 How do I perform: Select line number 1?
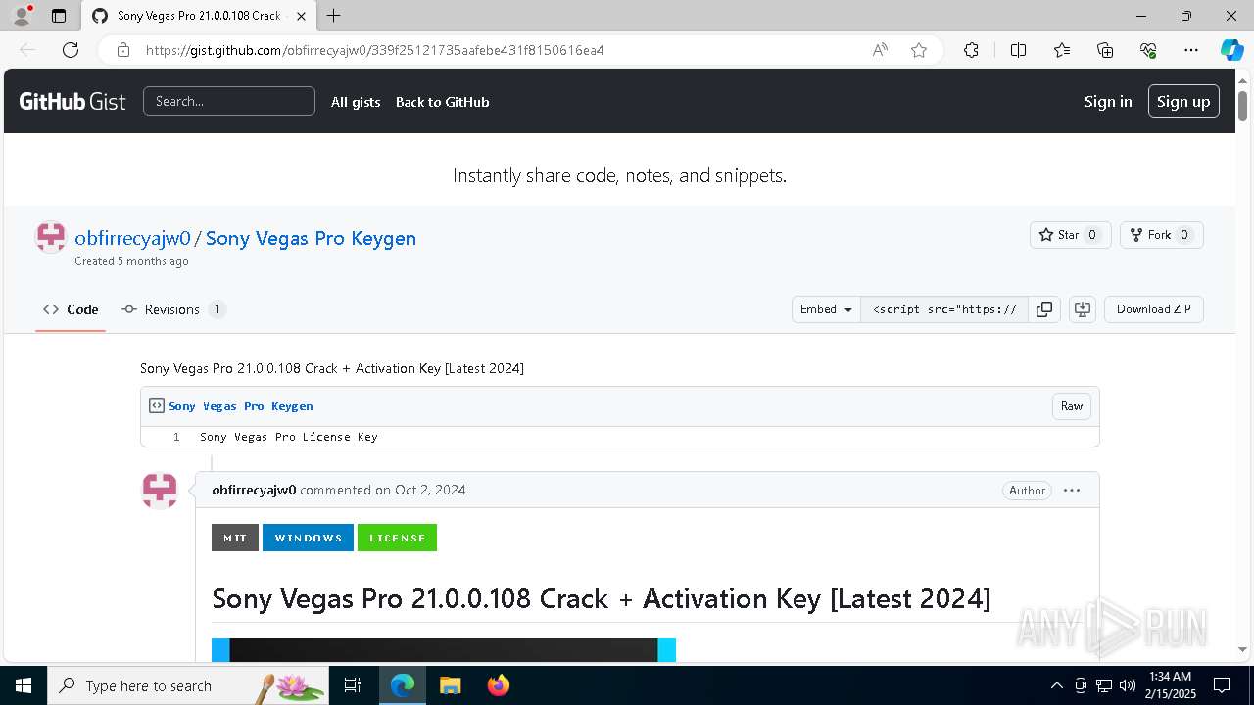point(176,437)
